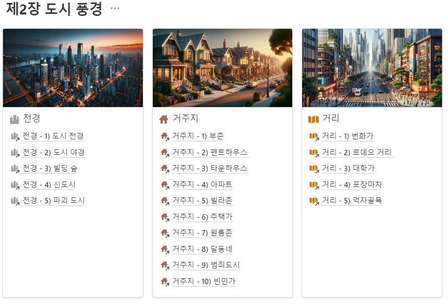Open the 거주지 - 8) 달동네 link
Image resolution: width=448 pixels, height=305 pixels.
pyautogui.click(x=202, y=249)
